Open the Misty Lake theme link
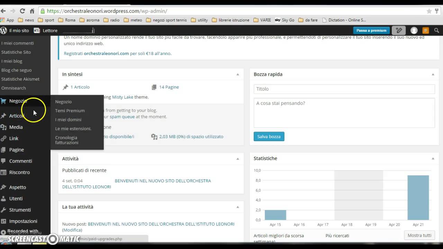The height and width of the screenshot is (249, 443). pos(123,97)
